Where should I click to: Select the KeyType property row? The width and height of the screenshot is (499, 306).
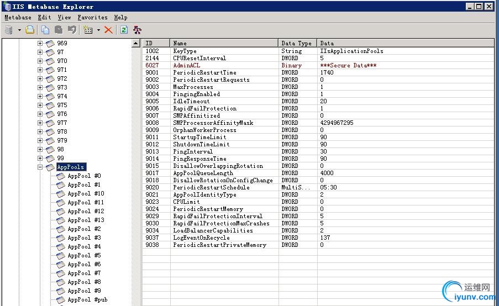click(318, 51)
